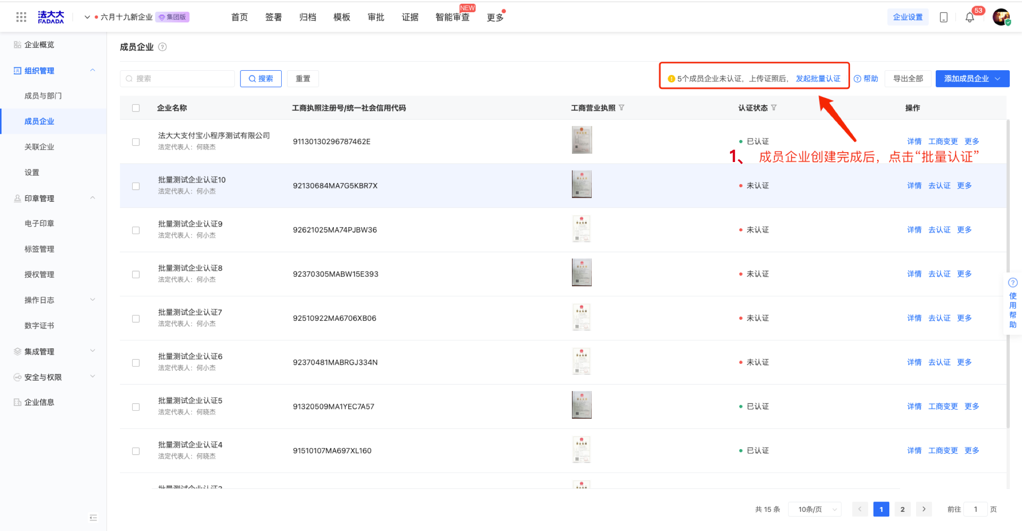The height and width of the screenshot is (531, 1022).
Task: Open the 10条/页 page size dropdown
Action: [x=815, y=509]
